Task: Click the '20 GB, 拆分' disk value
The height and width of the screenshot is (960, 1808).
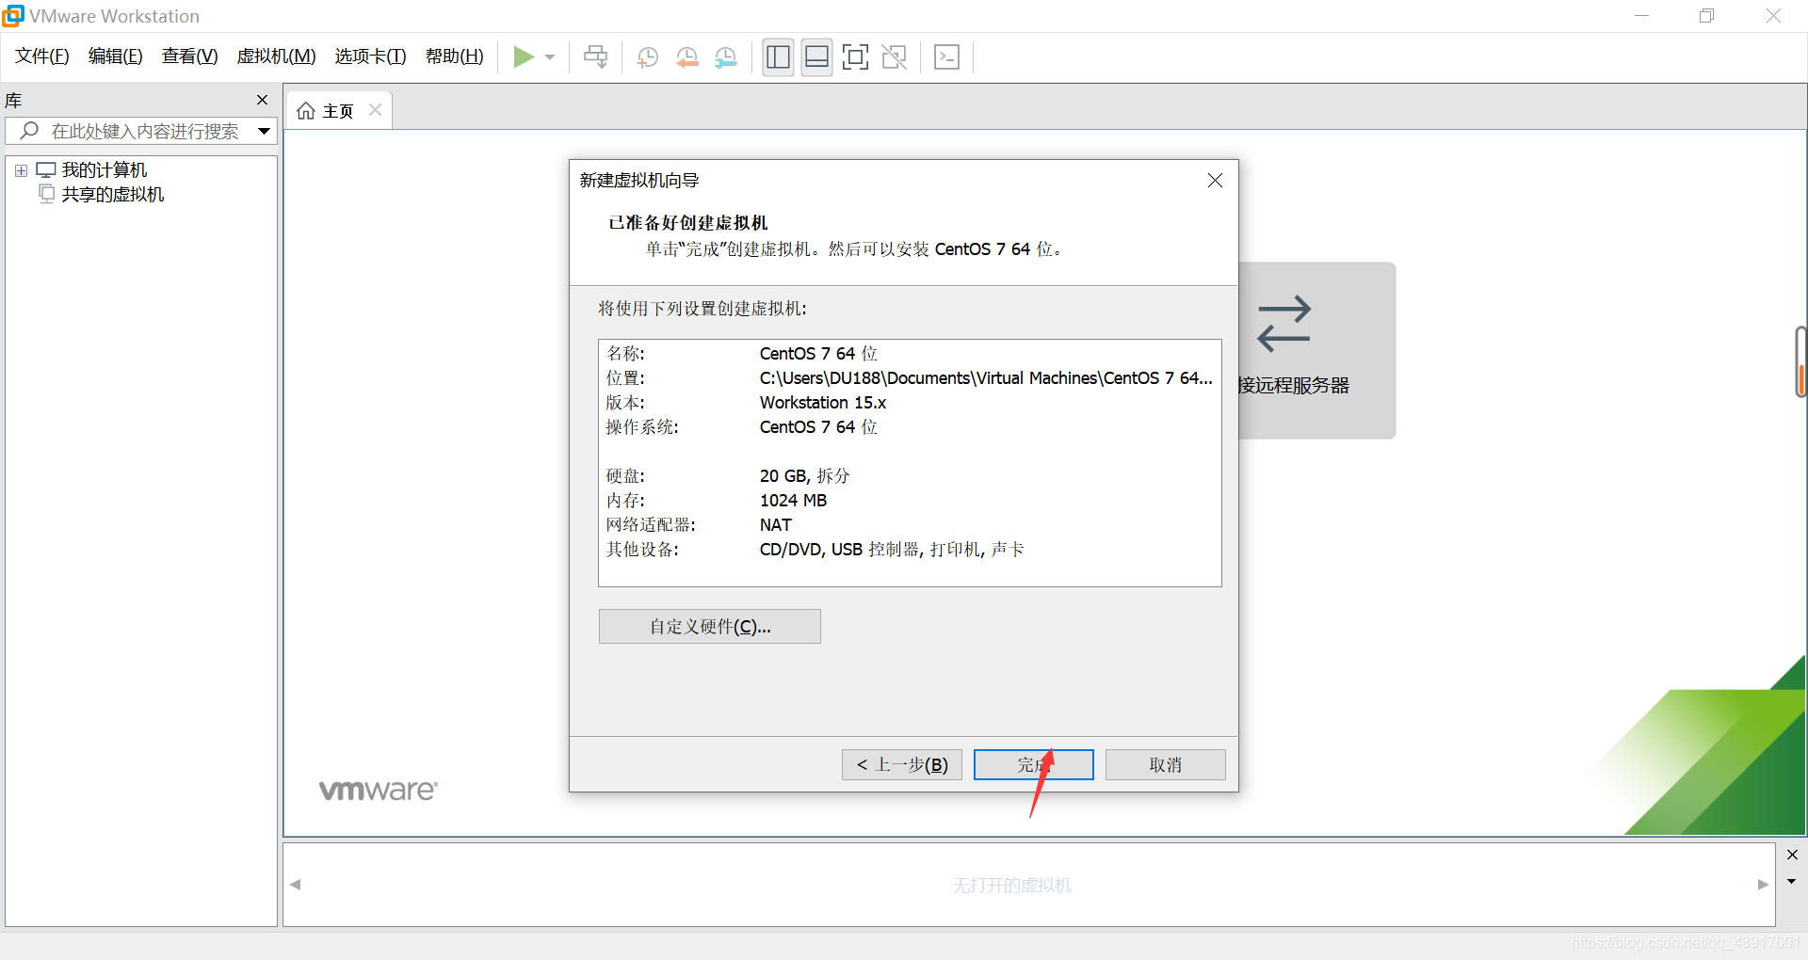Action: [804, 476]
